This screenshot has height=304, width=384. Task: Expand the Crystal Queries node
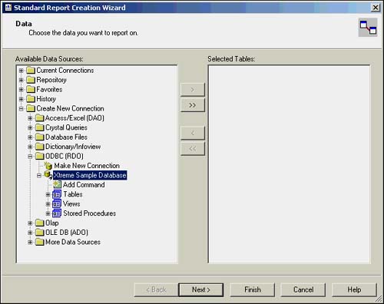tap(30, 127)
